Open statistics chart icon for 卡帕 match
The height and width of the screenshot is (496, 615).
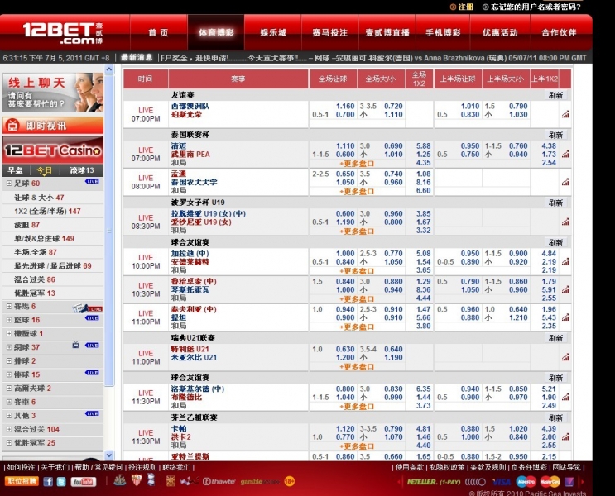[x=565, y=436]
